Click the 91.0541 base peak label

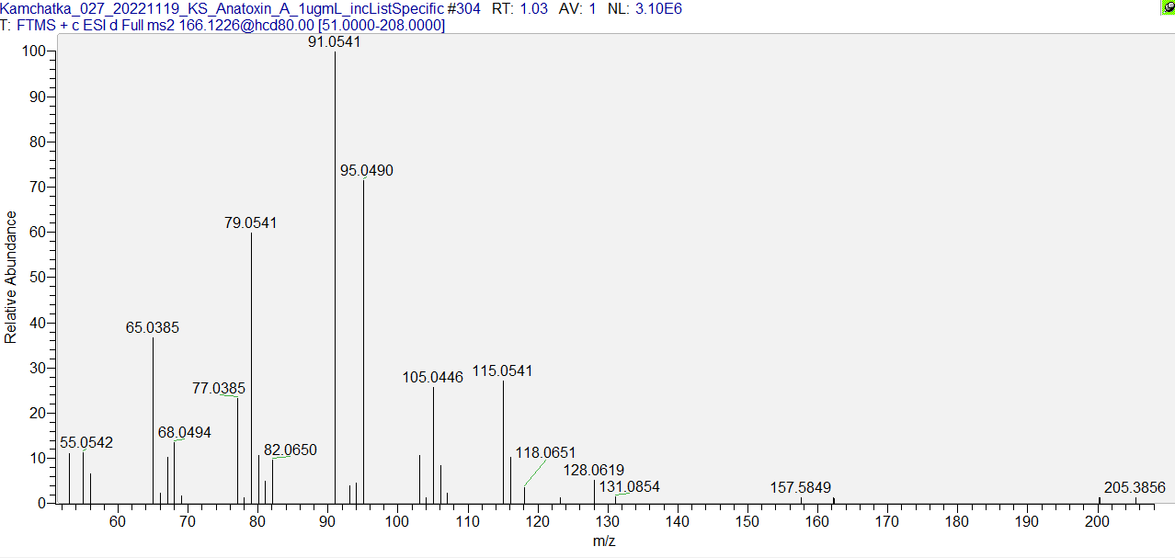(x=335, y=41)
